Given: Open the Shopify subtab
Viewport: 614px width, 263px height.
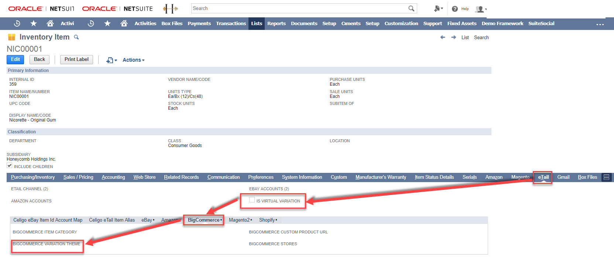Looking at the screenshot, I should (268, 220).
